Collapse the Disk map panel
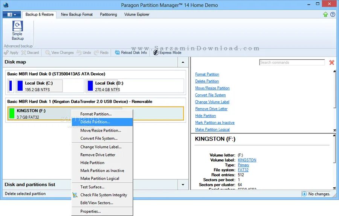This screenshot has height=216, width=339. tap(183, 62)
